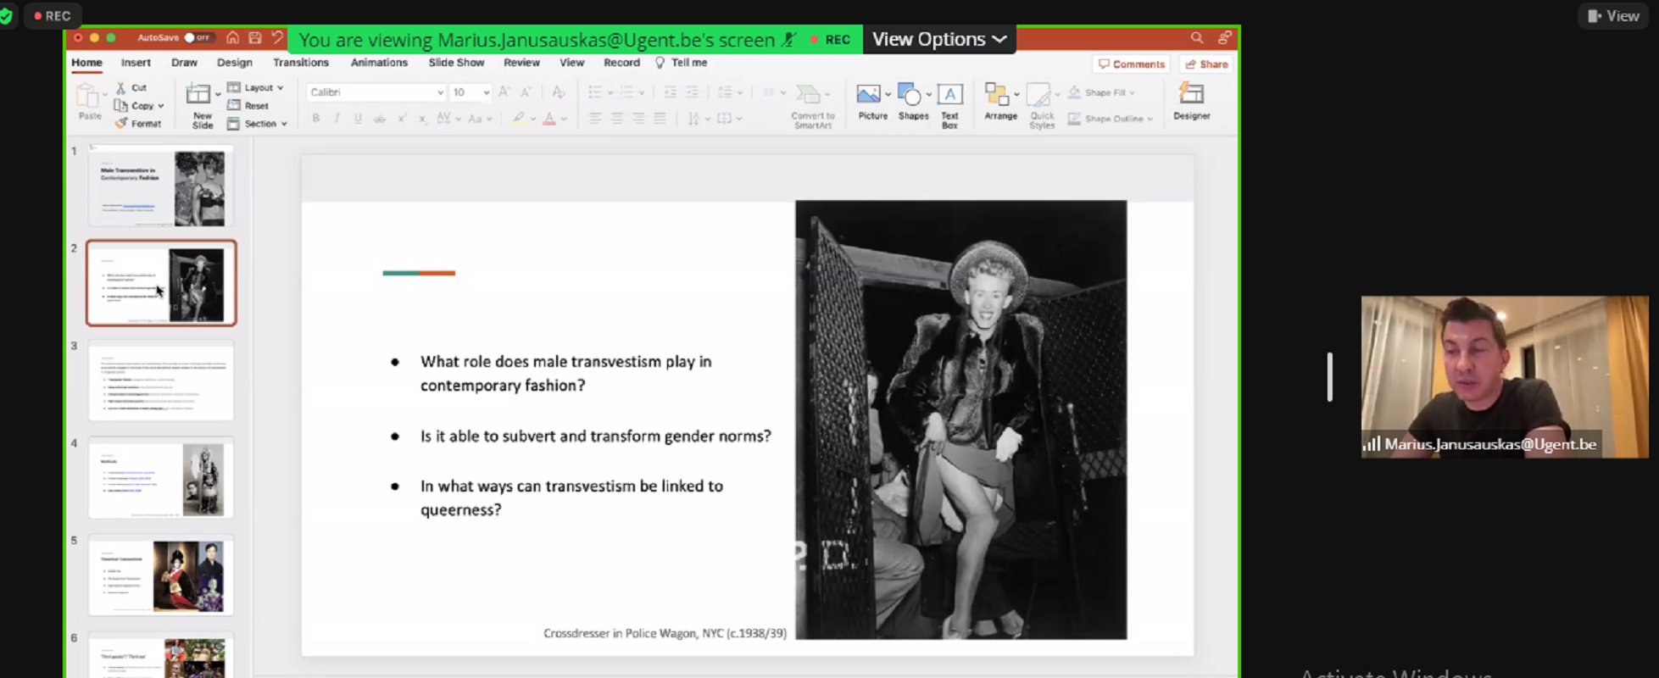
Task: Open the Shapes gallery
Action: click(910, 95)
